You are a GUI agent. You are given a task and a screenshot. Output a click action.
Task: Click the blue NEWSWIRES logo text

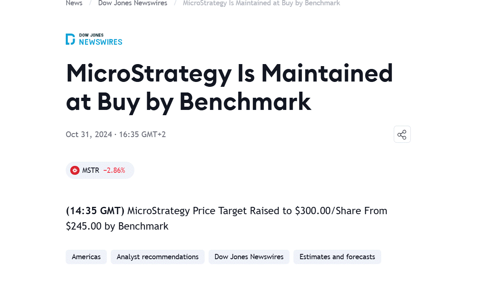101,42
